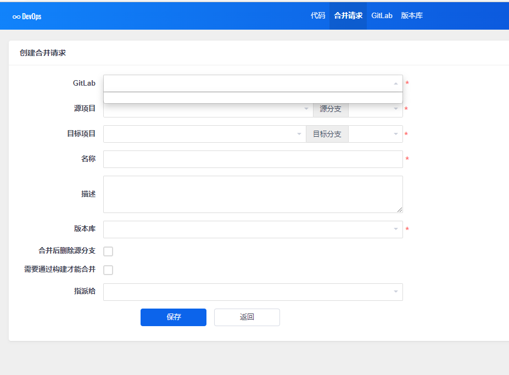
Task: Click the 描述 textarea resize handle
Action: click(x=400, y=210)
